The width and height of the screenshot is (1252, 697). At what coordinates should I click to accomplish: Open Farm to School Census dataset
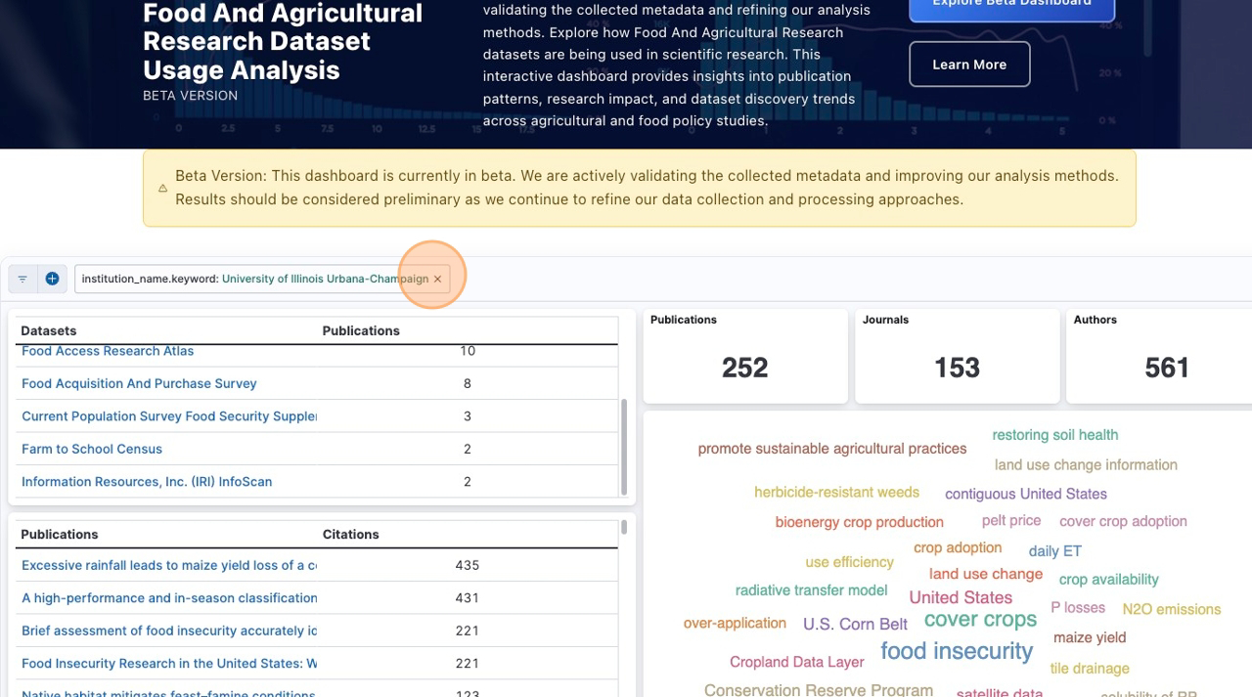(x=92, y=449)
